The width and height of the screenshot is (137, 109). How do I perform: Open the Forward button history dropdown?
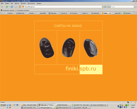(x=9, y=7)
